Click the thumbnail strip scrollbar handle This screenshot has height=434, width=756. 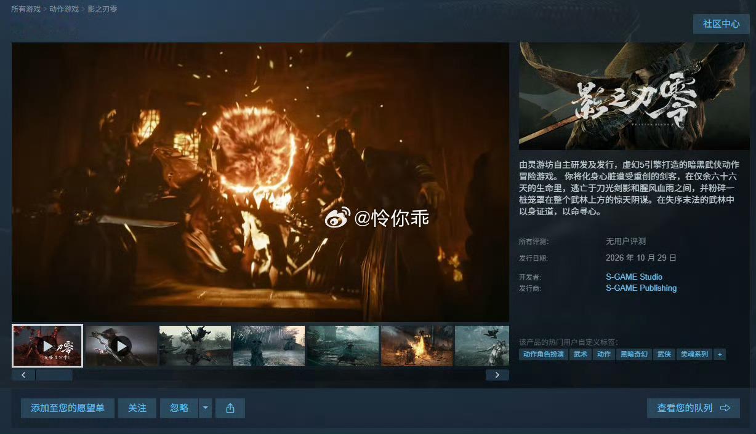coord(54,375)
